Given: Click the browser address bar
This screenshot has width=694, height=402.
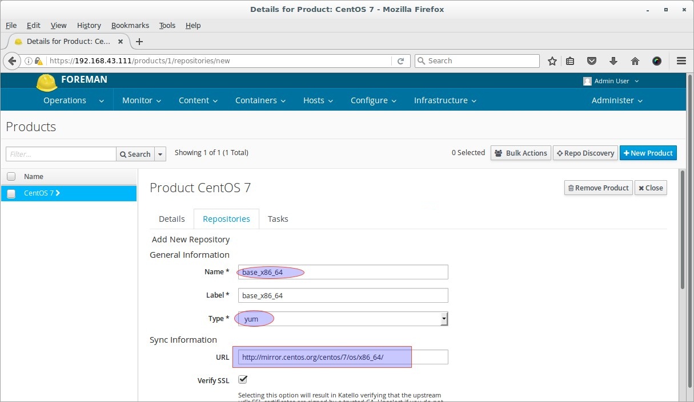Looking at the screenshot, I should click(219, 61).
